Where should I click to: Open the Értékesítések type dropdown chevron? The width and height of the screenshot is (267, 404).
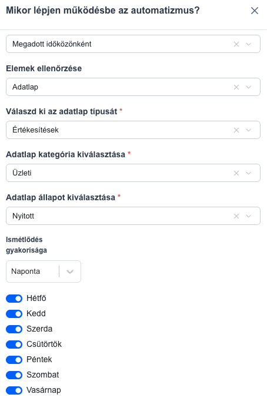tap(249, 130)
